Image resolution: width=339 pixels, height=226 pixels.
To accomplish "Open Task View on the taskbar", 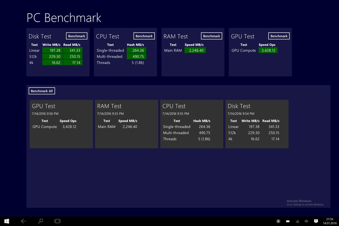I will [x=57, y=221].
